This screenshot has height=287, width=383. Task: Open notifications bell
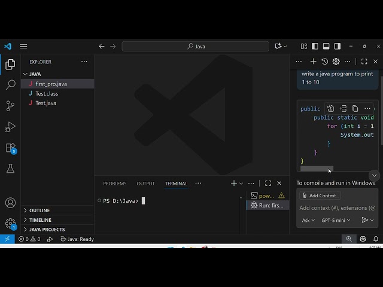[x=376, y=239]
